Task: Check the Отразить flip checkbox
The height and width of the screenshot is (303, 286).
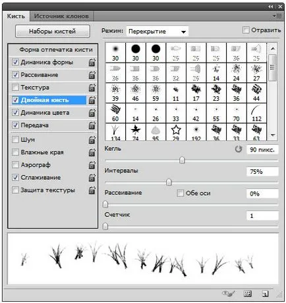Action: pyautogui.click(x=246, y=30)
